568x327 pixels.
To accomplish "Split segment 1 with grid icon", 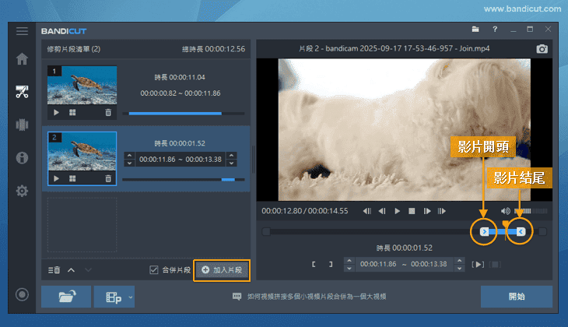I will 72,112.
